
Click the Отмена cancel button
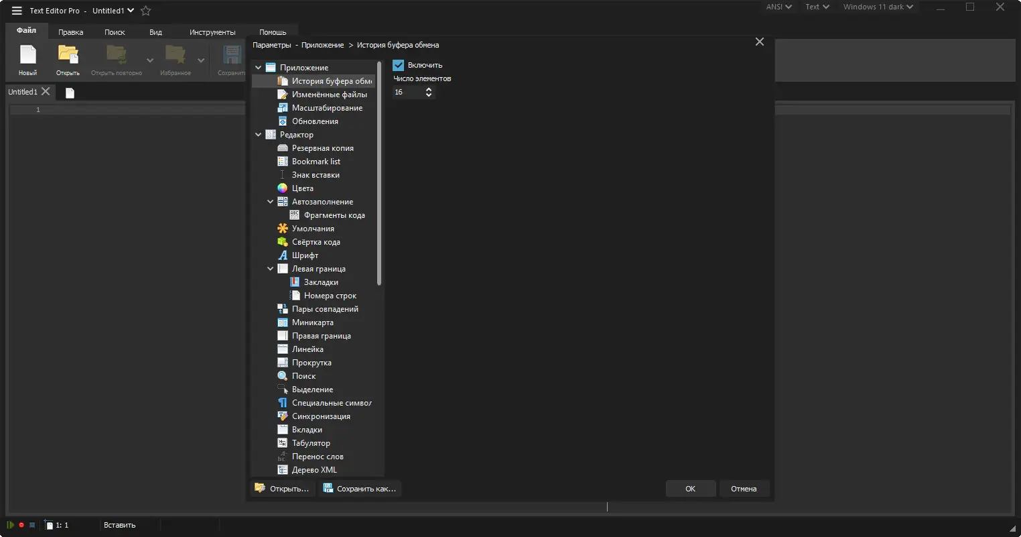(744, 489)
